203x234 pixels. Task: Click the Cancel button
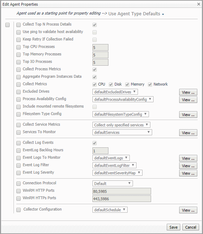coord(191,227)
